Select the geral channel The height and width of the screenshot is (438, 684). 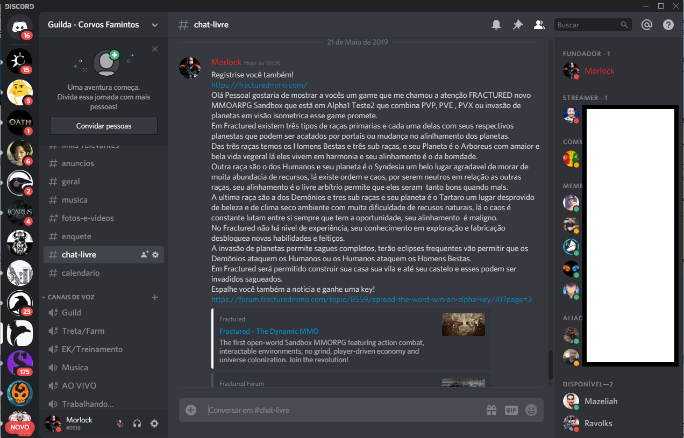pos(104,182)
